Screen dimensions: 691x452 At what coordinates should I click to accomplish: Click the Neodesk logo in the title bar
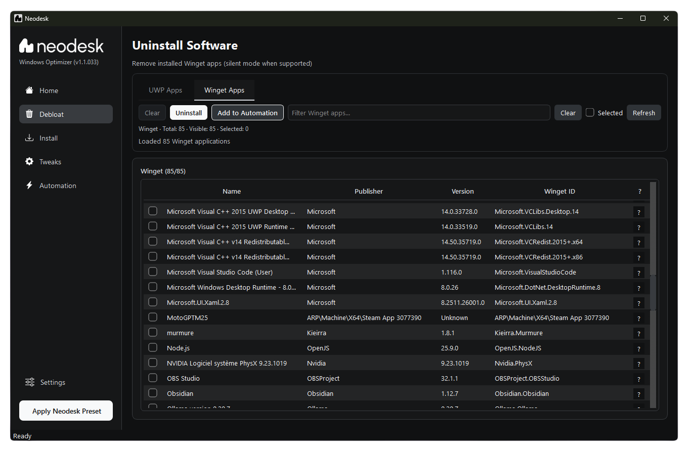(18, 18)
